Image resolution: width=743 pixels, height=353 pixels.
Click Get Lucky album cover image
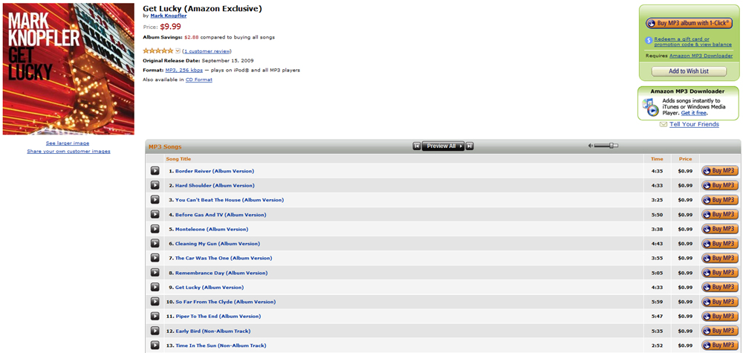(68, 68)
